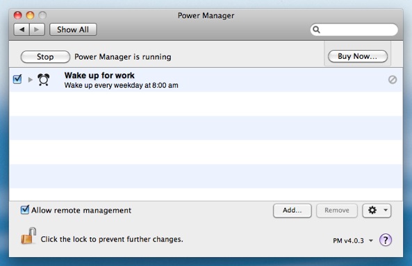
Task: Click the Show All button
Action: 73,30
